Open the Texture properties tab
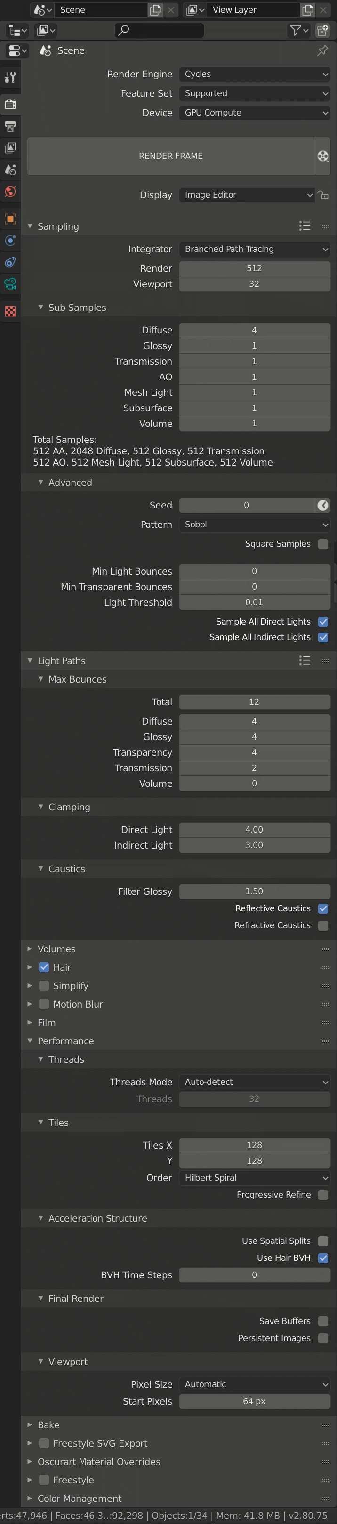Screen dimensions: 337x1524 (10, 311)
